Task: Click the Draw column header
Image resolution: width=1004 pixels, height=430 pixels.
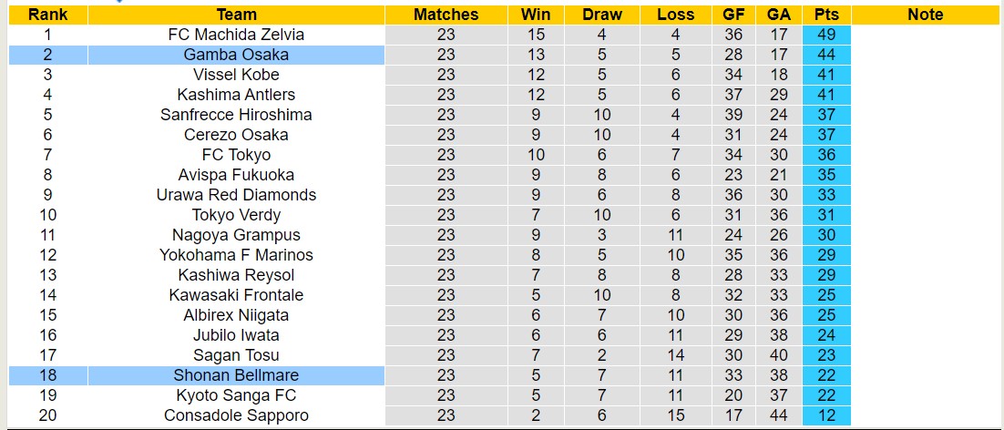Action: 601,15
